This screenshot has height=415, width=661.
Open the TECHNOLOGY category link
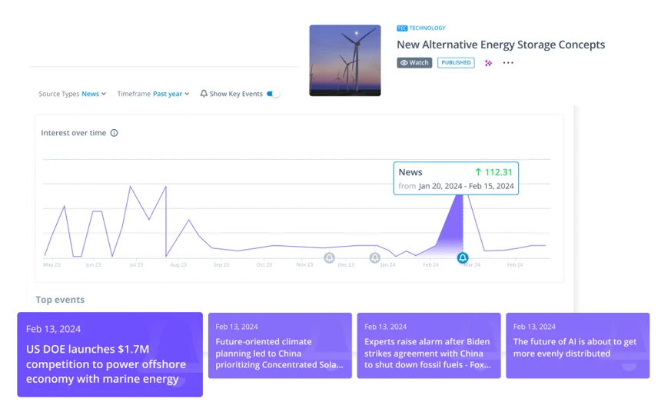click(427, 28)
